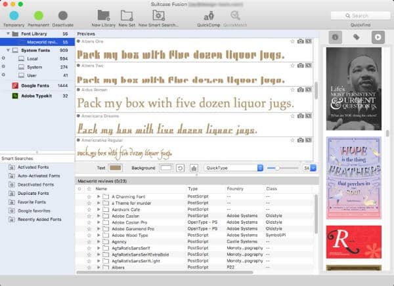This screenshot has width=394, height=286.
Task: Toggle favorite star for Adobe Caslon
Action: [89, 216]
